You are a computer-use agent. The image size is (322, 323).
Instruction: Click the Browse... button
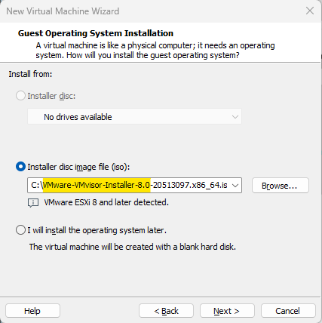click(281, 186)
